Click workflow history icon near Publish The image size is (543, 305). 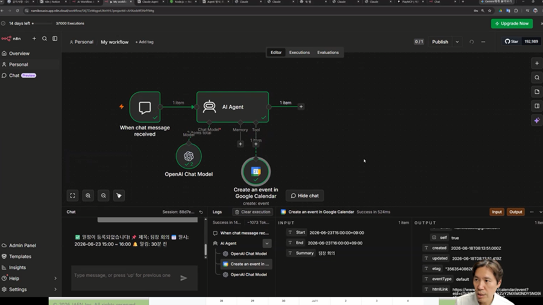[471, 42]
